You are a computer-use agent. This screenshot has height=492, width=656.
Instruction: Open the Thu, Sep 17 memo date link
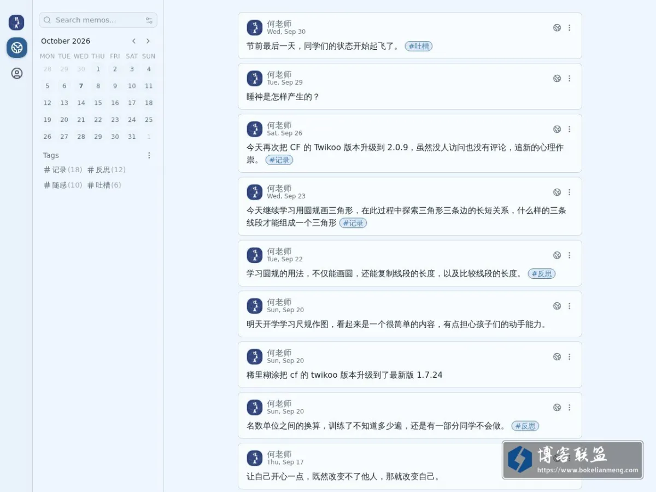(x=285, y=462)
